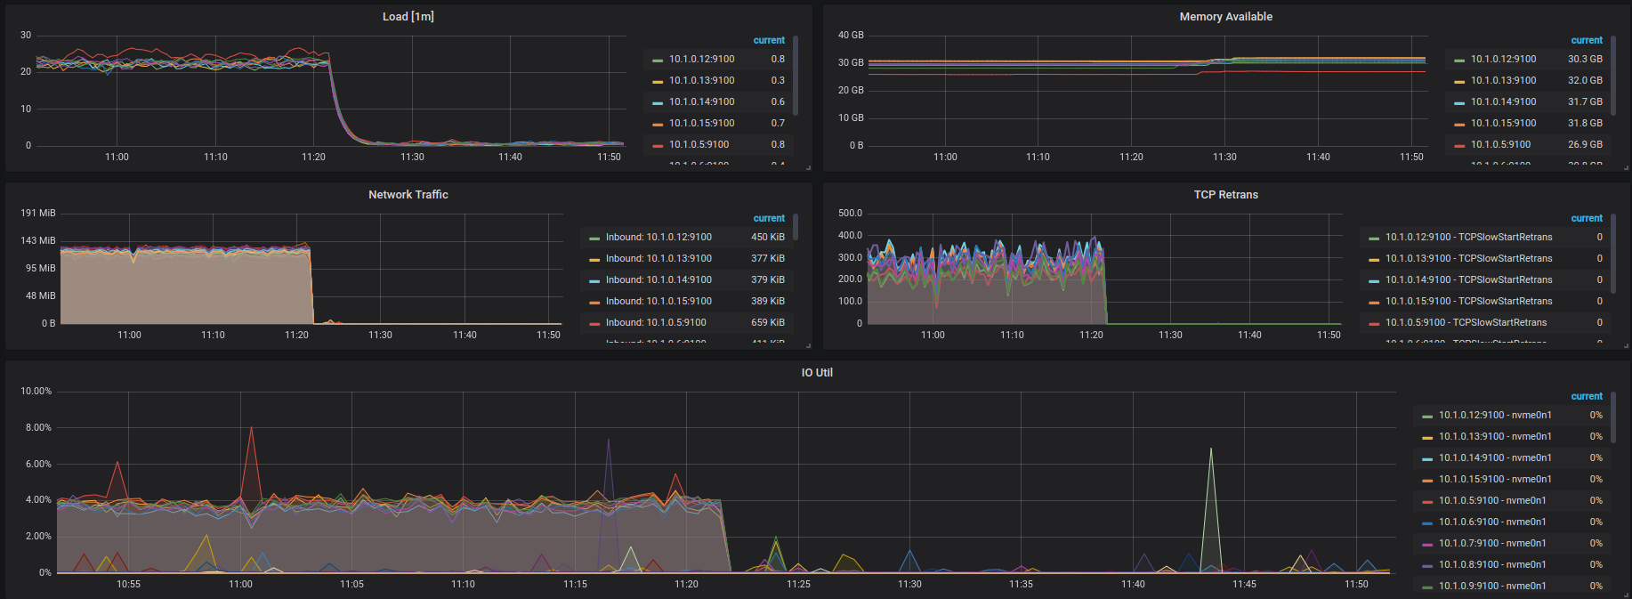
Task: Open the Load [1m] panel title menu
Action: pyautogui.click(x=408, y=17)
